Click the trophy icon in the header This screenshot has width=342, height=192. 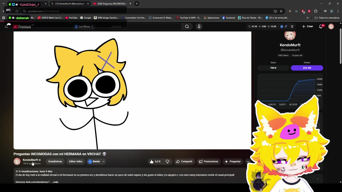click(292, 26)
